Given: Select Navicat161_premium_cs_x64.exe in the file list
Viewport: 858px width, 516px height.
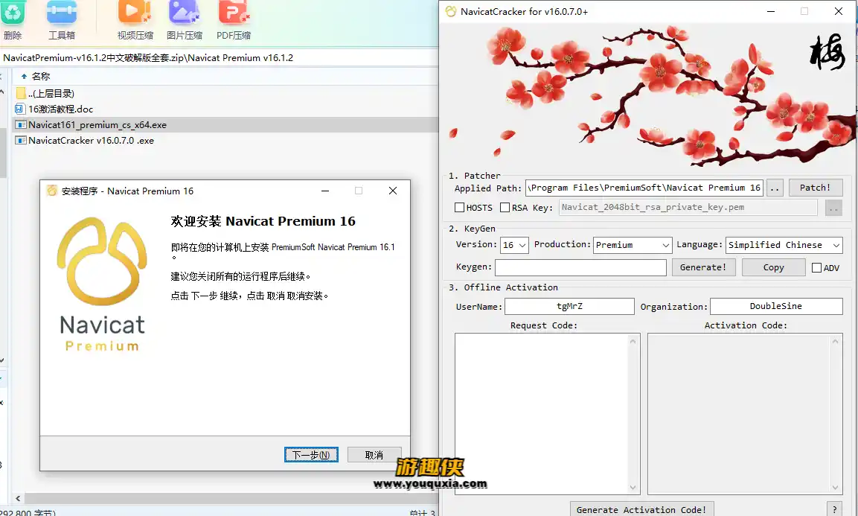Looking at the screenshot, I should 225,125.
